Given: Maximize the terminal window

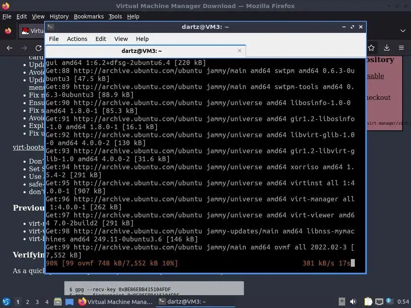Looking at the screenshot, I should point(352,27).
